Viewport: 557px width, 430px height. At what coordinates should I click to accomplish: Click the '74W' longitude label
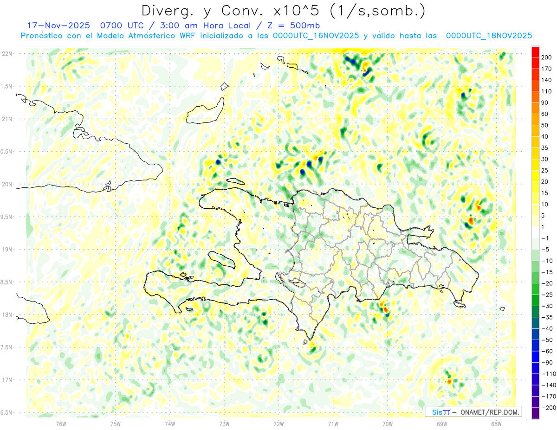[170, 424]
